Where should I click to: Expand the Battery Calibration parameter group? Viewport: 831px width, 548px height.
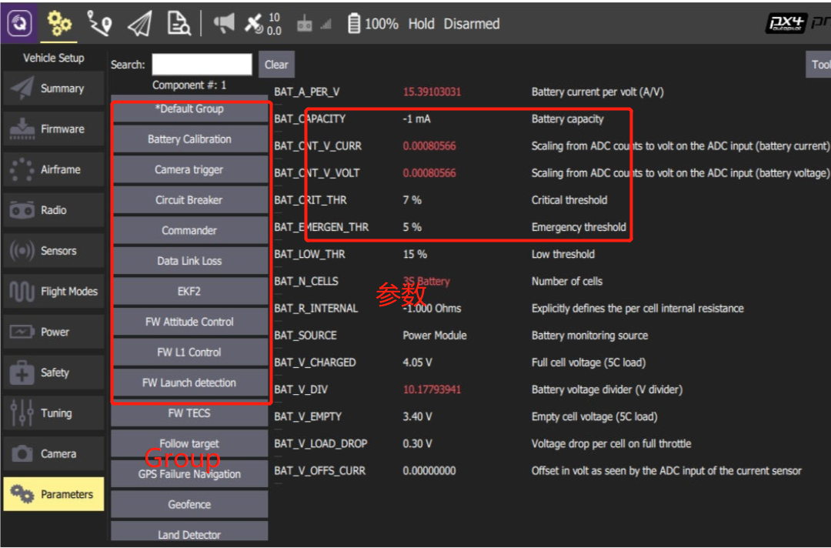[x=190, y=139]
